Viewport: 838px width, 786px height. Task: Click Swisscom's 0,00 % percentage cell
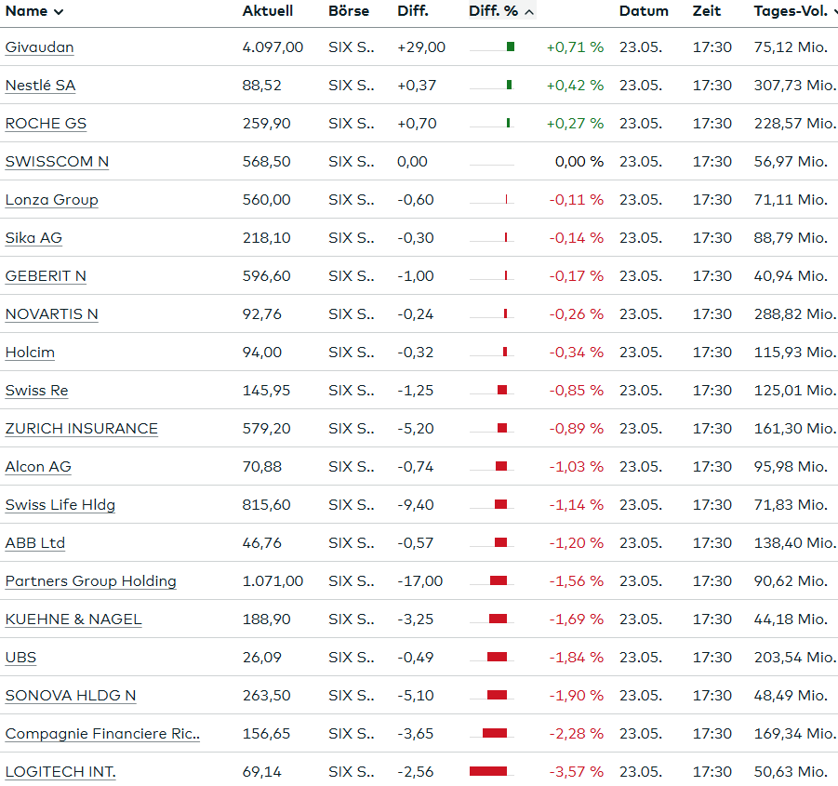579,161
